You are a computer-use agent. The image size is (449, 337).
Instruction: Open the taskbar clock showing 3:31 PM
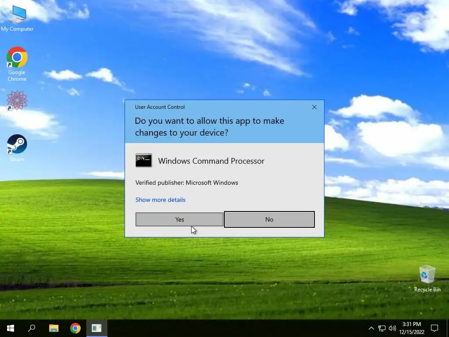click(x=412, y=328)
